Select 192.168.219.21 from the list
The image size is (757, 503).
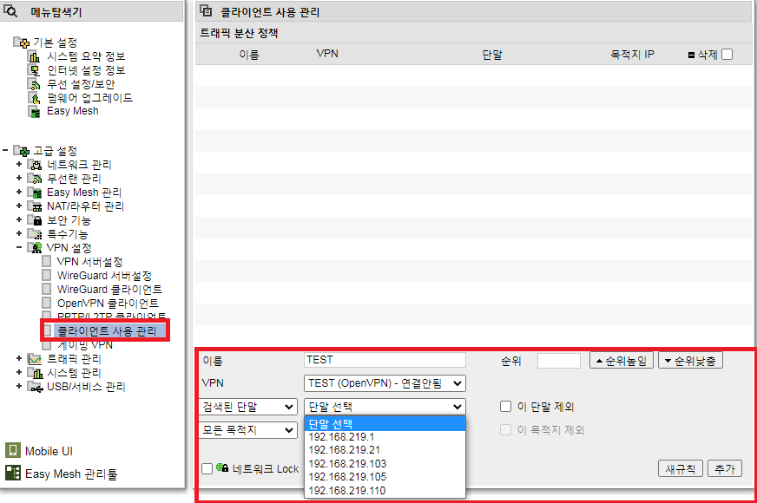(385, 450)
